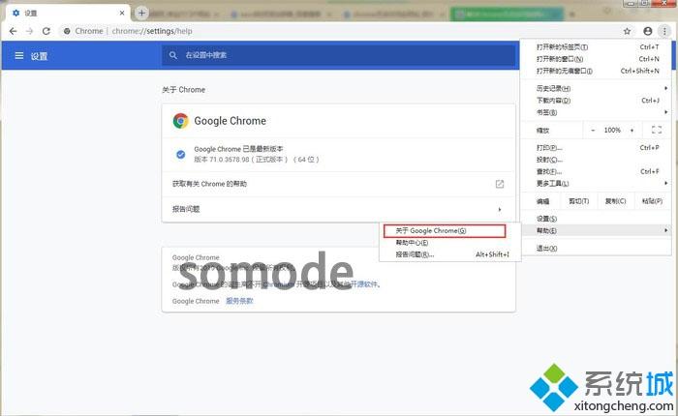Open external link icon for Chrome help
The width and height of the screenshot is (678, 416).
[500, 184]
